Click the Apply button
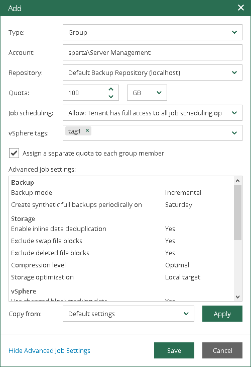Viewport: 251px width, 367px height. coord(222,314)
